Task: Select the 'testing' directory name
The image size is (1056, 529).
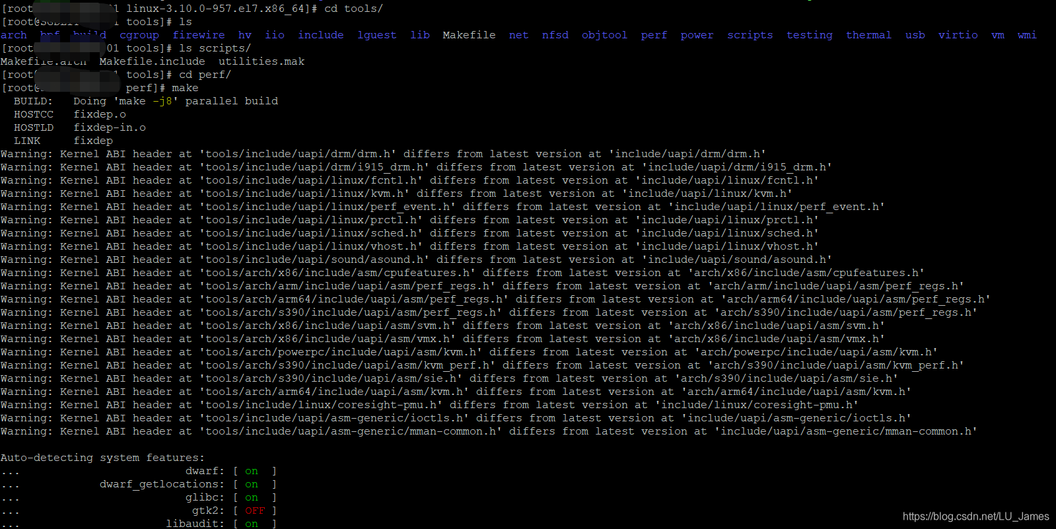Action: [x=810, y=35]
